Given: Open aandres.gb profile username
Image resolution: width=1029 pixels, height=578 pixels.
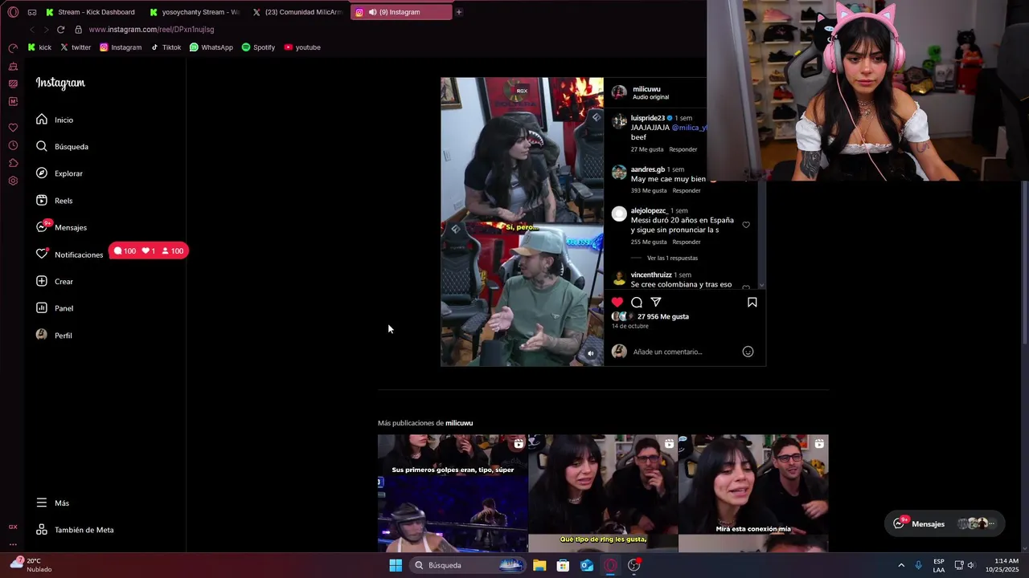Looking at the screenshot, I should [648, 169].
